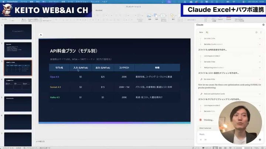
Task: Switch to normal view in status bar
Action: (x=215, y=148)
